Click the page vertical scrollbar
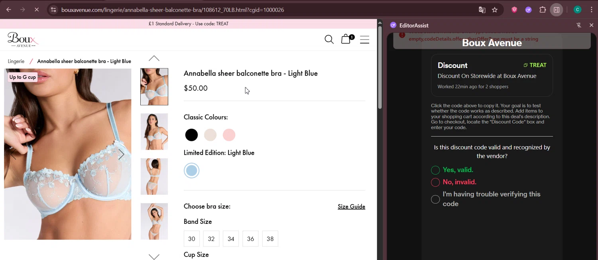Screen dimensions: 598x260 point(380,68)
